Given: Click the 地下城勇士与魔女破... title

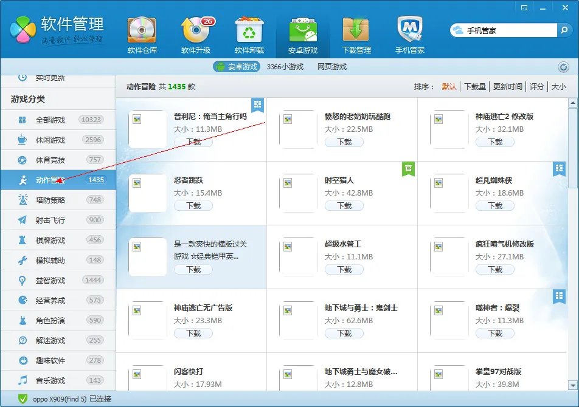Looking at the screenshot, I should tap(361, 372).
